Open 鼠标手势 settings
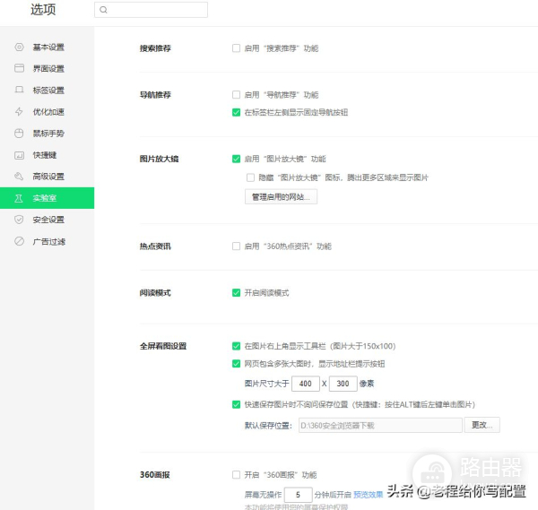 pyautogui.click(x=47, y=133)
